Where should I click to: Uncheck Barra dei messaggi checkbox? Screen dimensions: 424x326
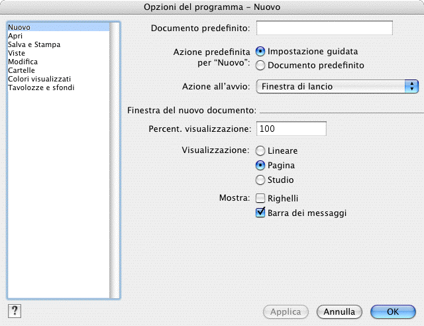coord(261,213)
